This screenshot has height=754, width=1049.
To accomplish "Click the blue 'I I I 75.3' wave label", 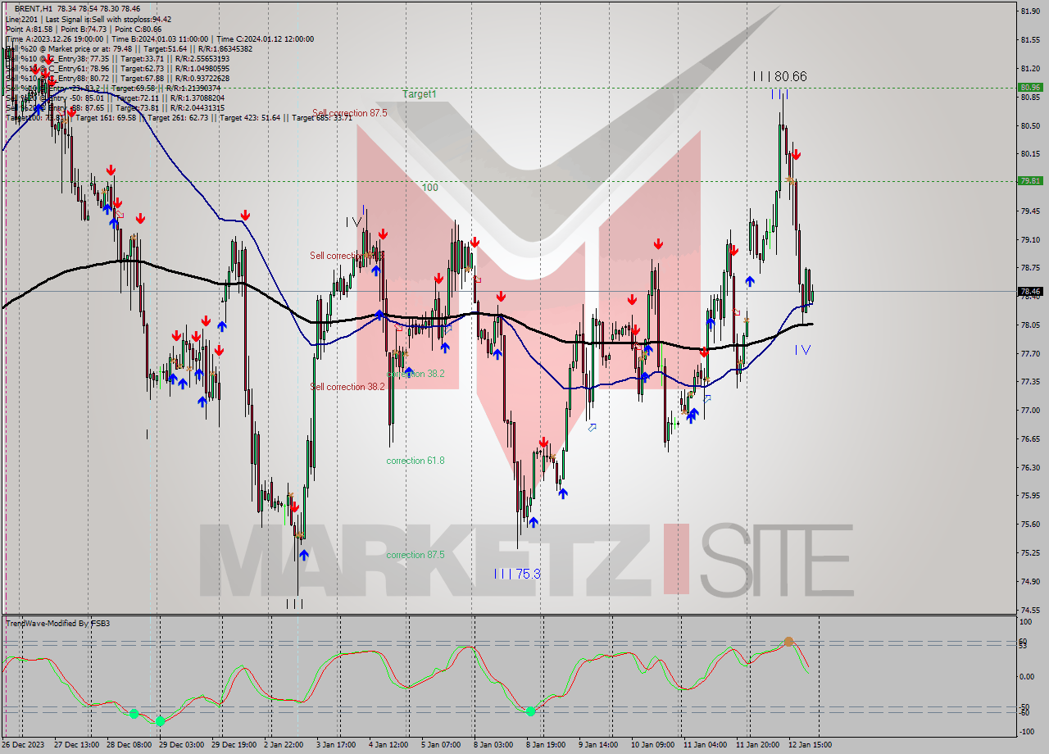I will click(x=517, y=574).
